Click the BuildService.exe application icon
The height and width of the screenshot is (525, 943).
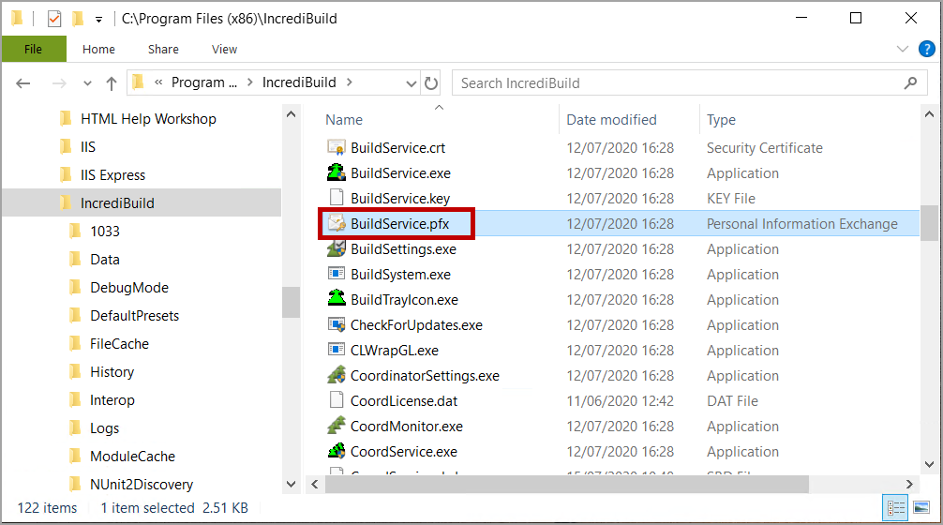337,173
